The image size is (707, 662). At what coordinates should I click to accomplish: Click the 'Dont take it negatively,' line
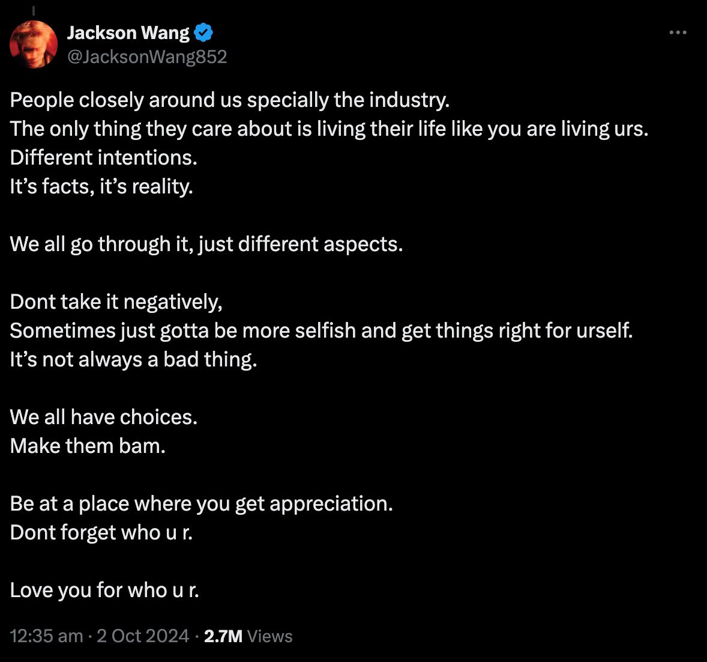pos(116,302)
